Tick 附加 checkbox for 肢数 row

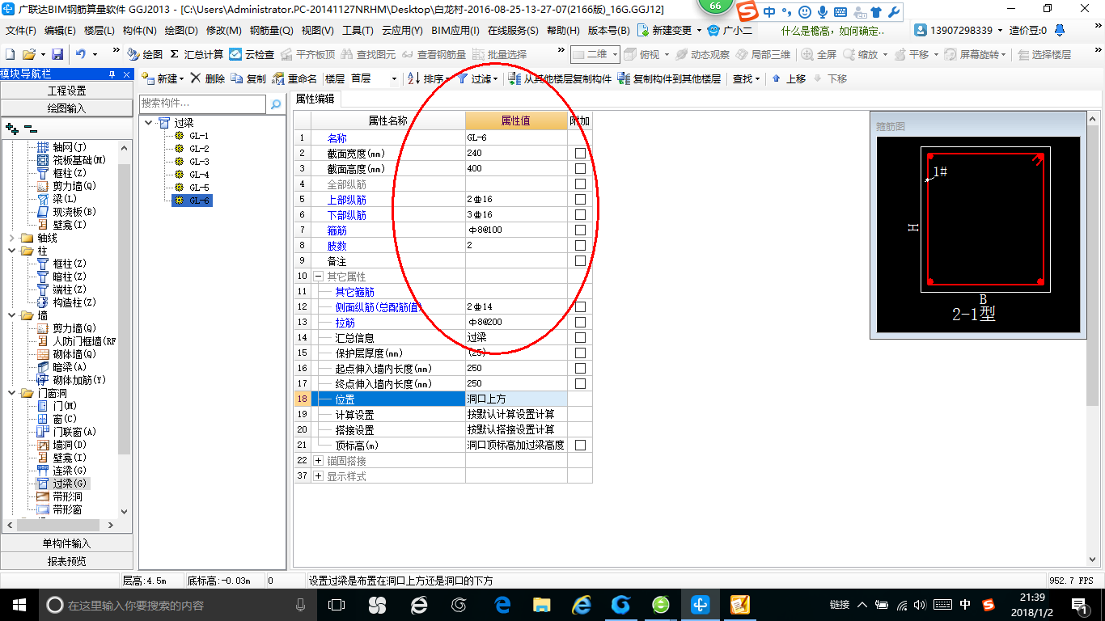[x=580, y=246]
